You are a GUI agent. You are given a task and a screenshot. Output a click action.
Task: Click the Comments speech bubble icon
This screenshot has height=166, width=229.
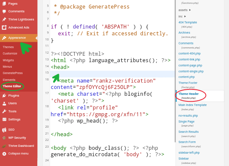4,11
